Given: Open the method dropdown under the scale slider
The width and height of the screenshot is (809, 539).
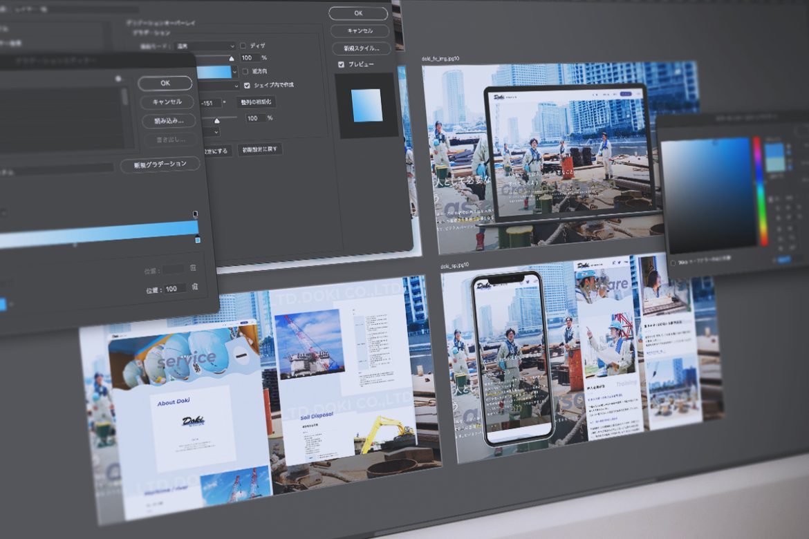Looking at the screenshot, I should (x=212, y=133).
